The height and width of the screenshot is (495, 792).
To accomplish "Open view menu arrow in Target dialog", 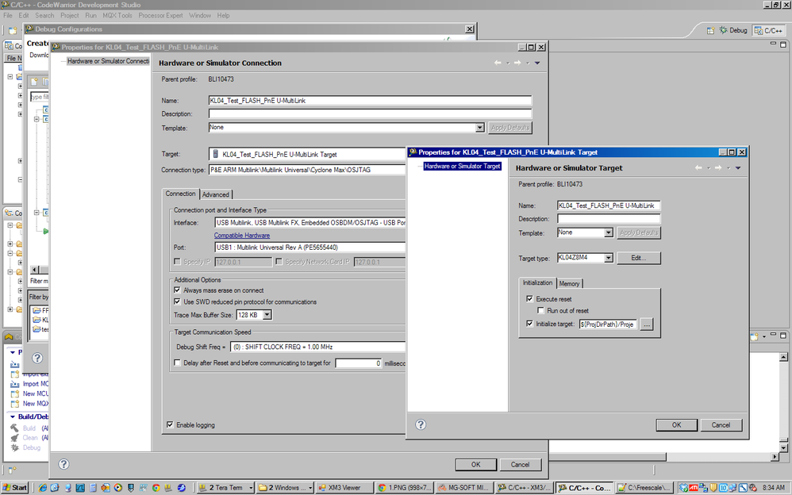I will click(x=738, y=167).
